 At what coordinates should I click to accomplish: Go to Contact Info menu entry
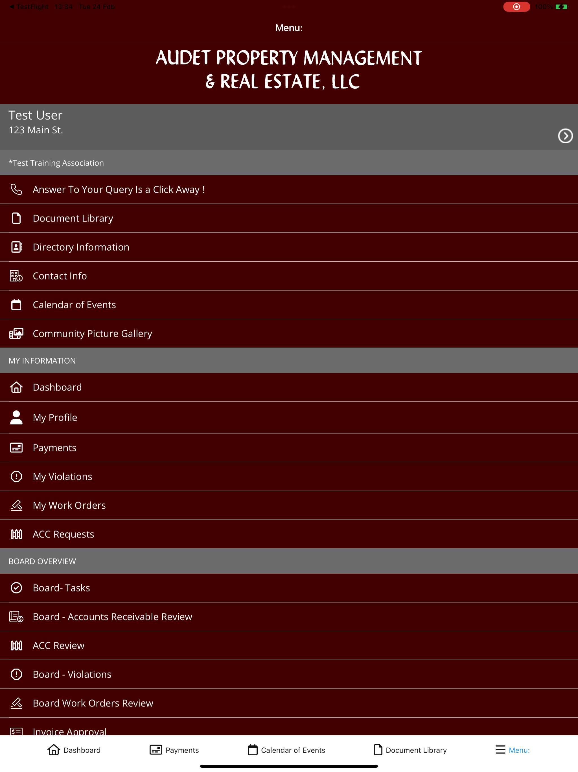(x=289, y=276)
